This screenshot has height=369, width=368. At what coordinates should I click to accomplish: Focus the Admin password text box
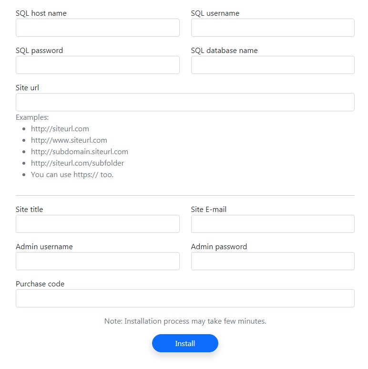[273, 261]
